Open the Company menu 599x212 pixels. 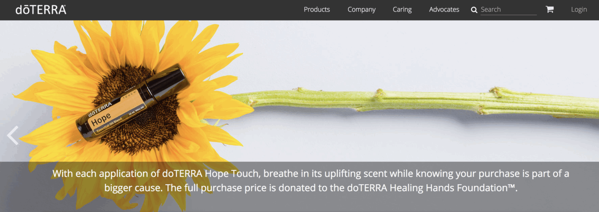[361, 9]
